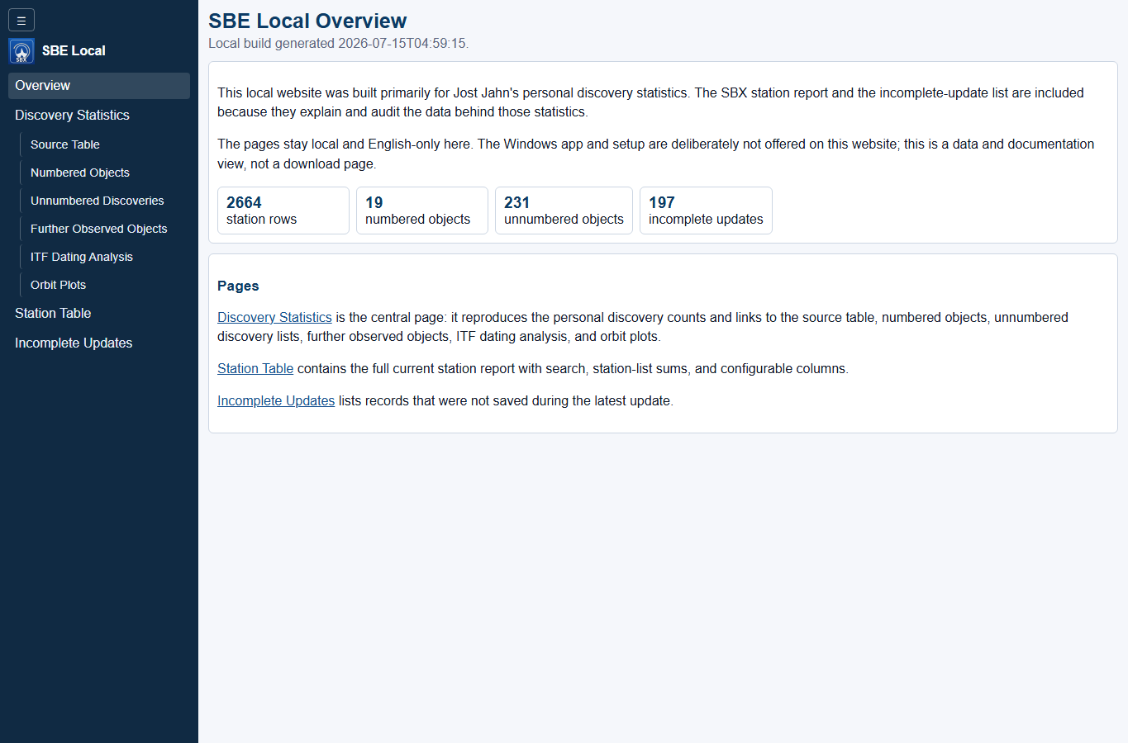This screenshot has width=1128, height=743.
Task: Open Discovery Statistics in the sidebar
Action: pos(99,116)
